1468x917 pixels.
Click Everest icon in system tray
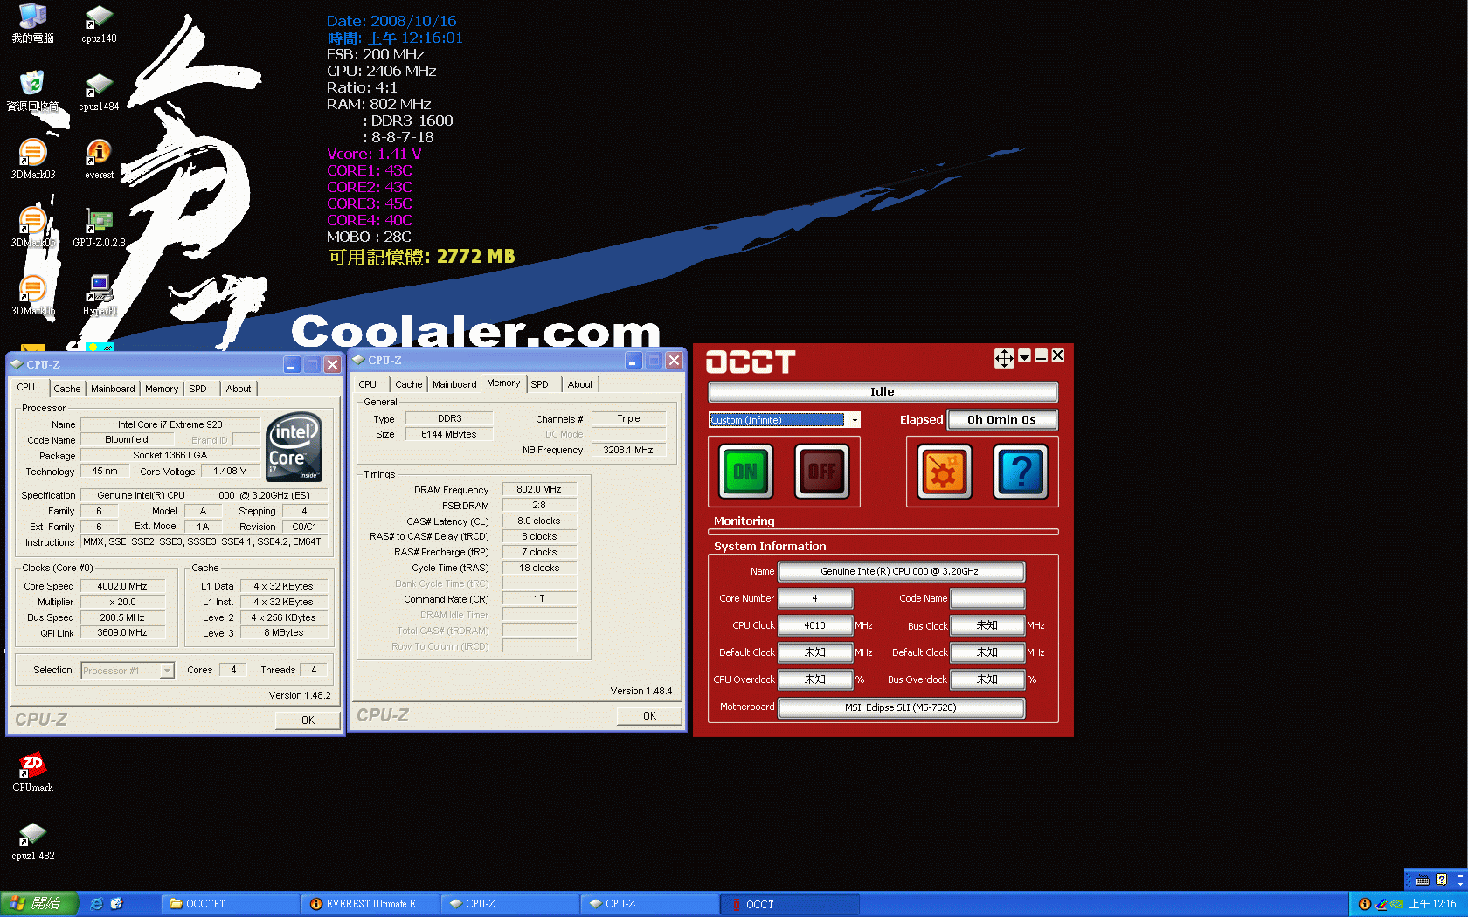click(1365, 904)
